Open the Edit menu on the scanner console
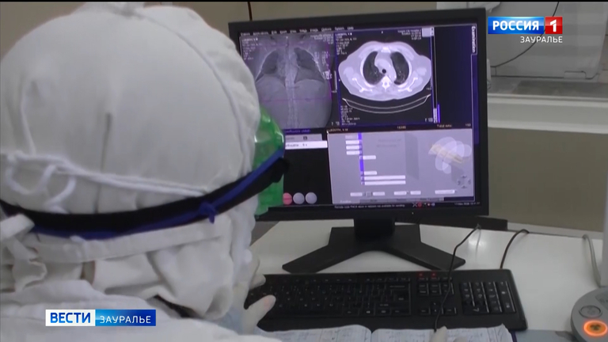608x342 pixels. (273, 32)
